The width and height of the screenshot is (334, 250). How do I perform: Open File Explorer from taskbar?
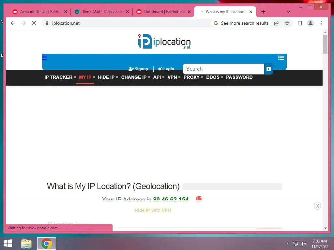coord(26,243)
